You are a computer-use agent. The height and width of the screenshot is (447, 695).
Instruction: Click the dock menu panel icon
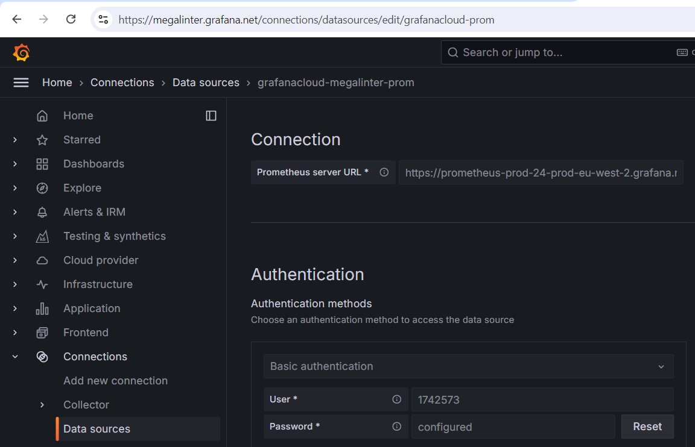coord(211,116)
